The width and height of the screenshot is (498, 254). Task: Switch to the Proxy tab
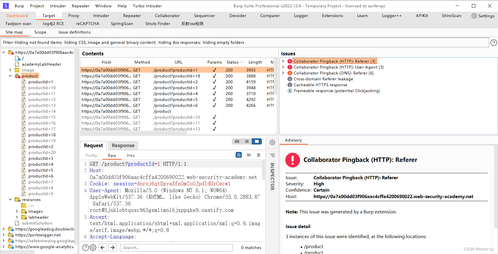click(74, 16)
